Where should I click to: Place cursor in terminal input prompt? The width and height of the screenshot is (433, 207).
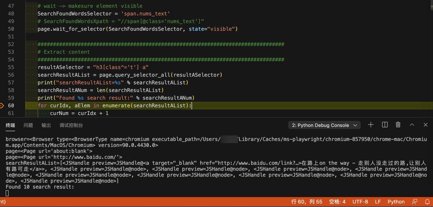pyautogui.click(x=7, y=193)
